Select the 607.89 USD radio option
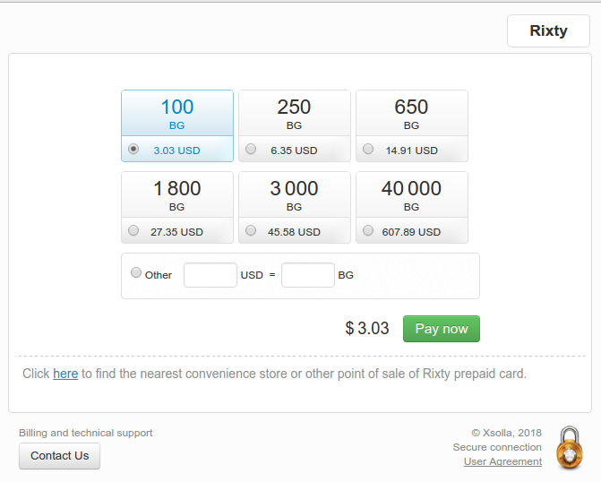Image resolution: width=601 pixels, height=482 pixels. (368, 230)
